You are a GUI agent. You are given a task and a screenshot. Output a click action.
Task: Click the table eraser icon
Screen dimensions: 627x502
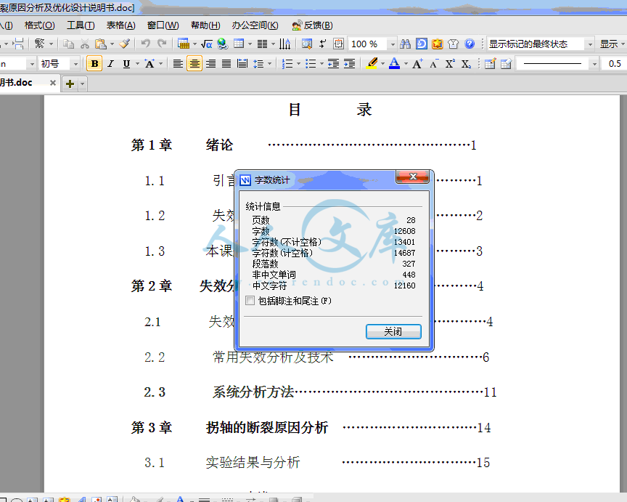coord(506,64)
